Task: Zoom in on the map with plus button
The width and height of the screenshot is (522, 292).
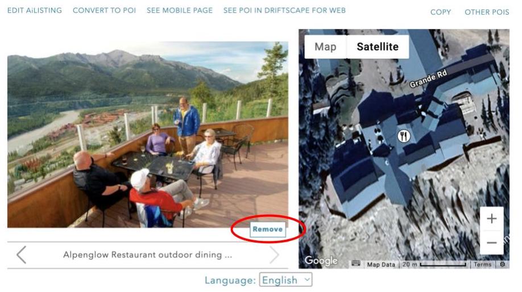Action: [491, 219]
